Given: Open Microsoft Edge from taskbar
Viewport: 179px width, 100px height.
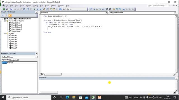Looking at the screenshot, I should pos(67,97).
